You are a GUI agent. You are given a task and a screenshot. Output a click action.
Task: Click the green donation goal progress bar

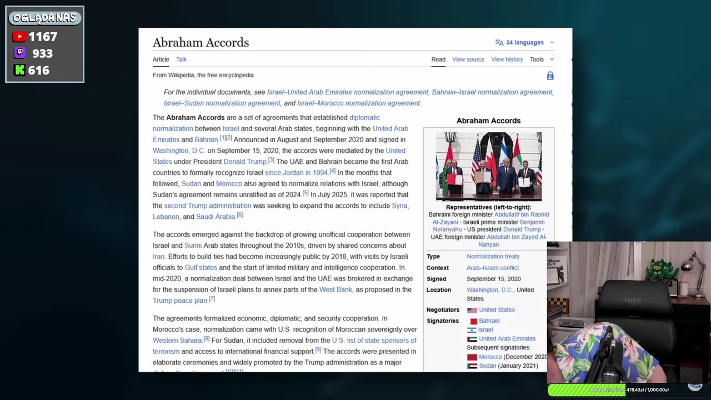coord(587,390)
